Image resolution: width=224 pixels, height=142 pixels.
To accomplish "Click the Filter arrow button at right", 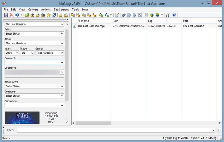I will point(219,130).
